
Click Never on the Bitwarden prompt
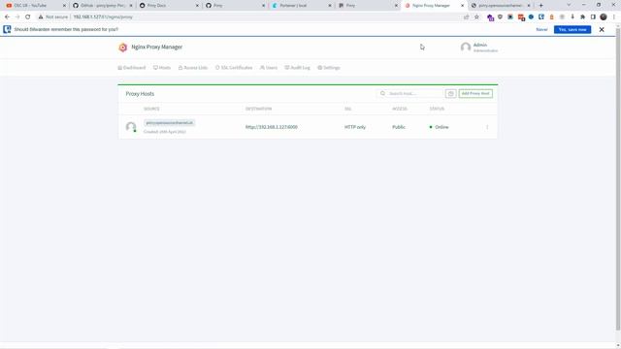541,30
